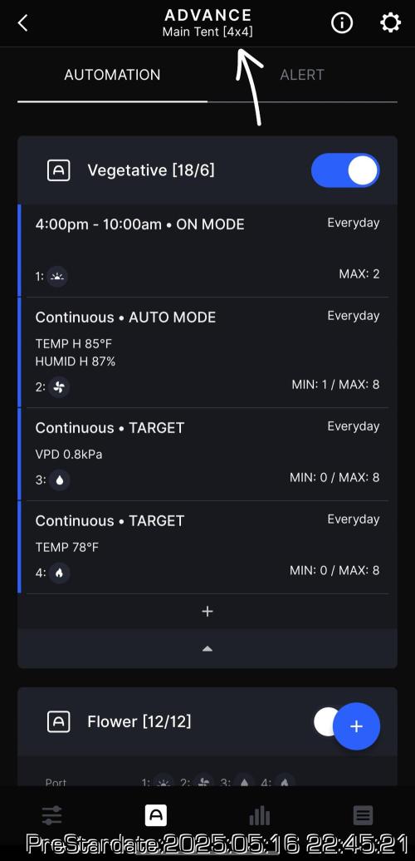415x861 pixels.
Task: Select the port 1 grow light icon
Action: tap(57, 277)
